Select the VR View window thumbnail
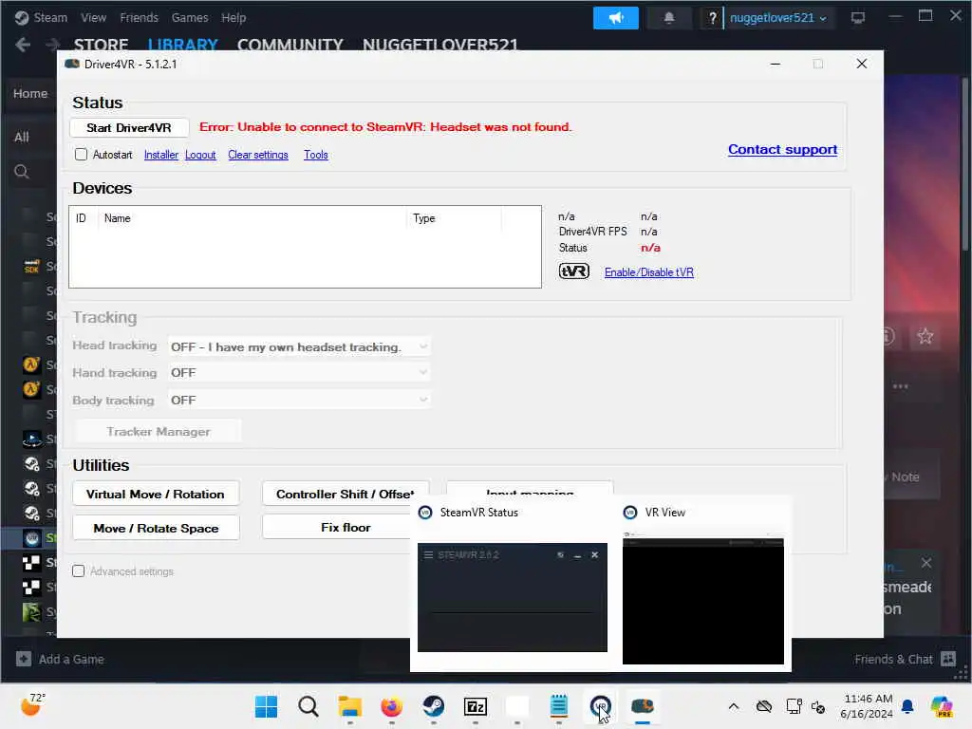Screen dimensions: 972x729 pos(703,597)
